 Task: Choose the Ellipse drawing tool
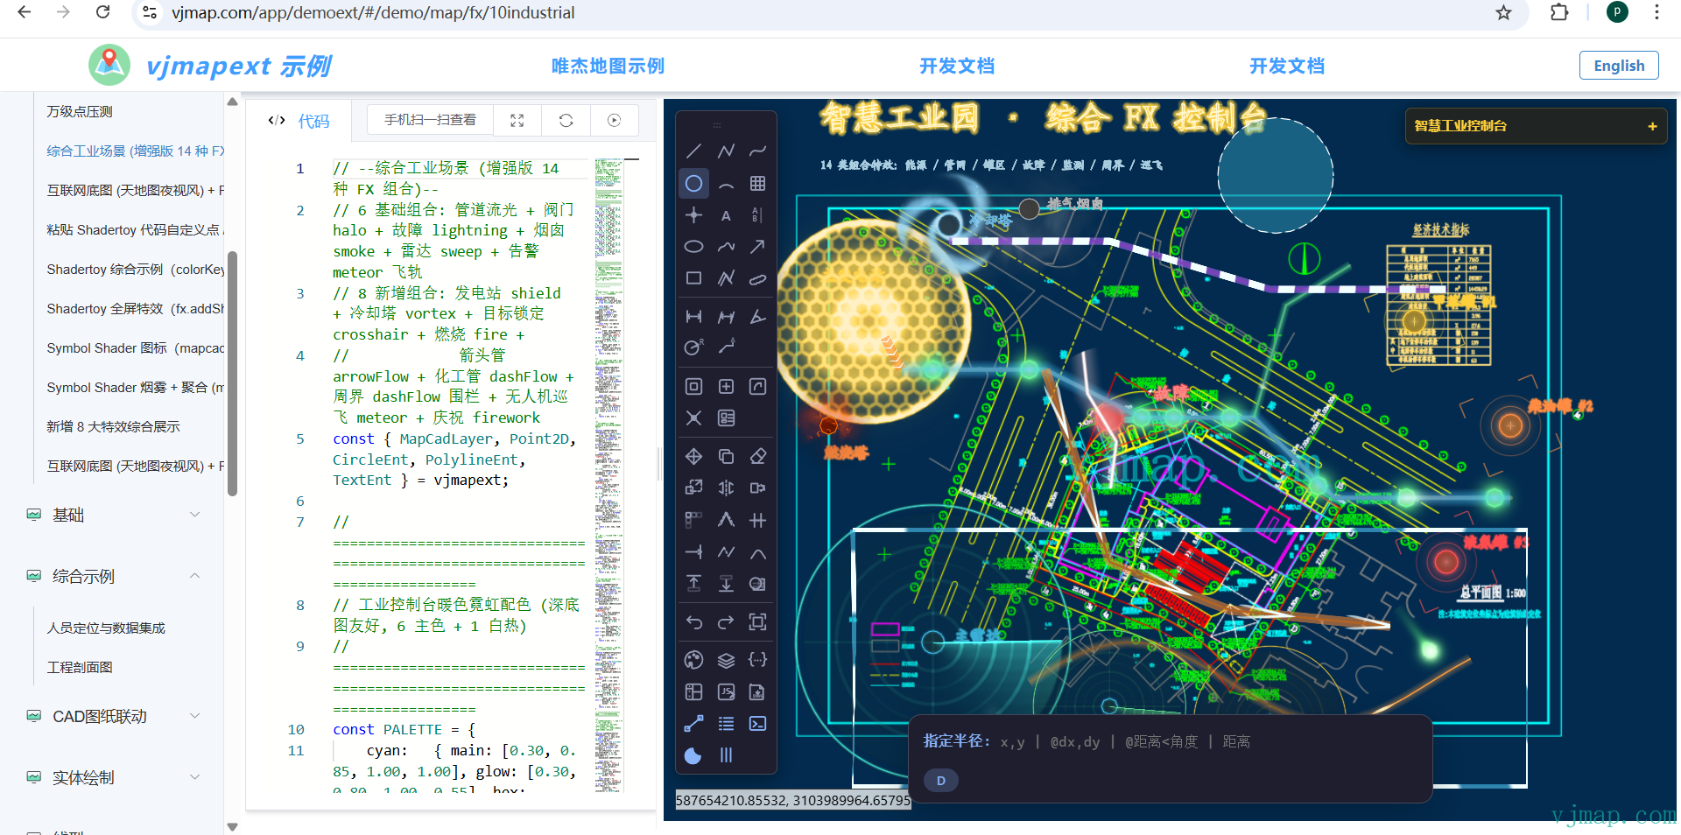coord(693,247)
